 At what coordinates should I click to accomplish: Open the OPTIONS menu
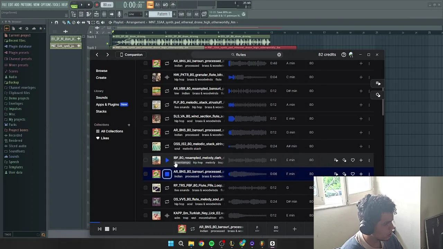tap(46, 5)
